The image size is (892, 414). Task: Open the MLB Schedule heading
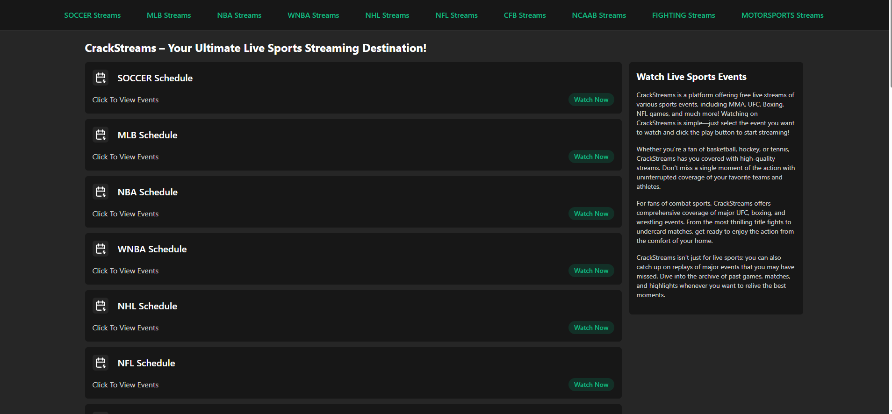tap(147, 135)
